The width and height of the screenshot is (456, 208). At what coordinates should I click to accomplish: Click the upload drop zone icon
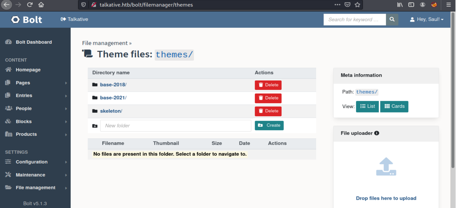tap(386, 167)
